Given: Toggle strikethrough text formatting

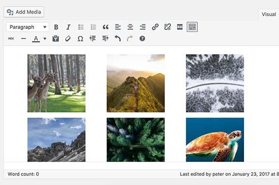Looking at the screenshot, I should [x=11, y=39].
